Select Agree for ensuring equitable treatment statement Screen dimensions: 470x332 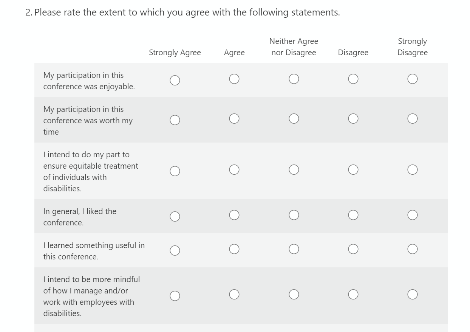click(x=234, y=170)
